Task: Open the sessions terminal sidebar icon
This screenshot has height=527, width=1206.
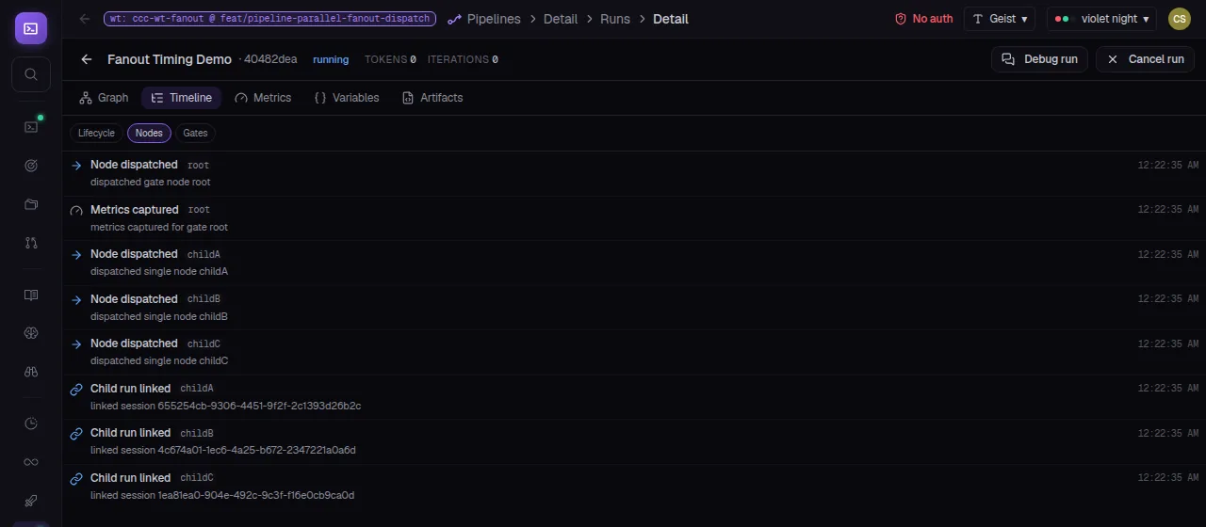Action: point(31,126)
